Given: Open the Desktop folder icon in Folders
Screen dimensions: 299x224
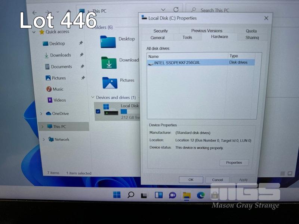Looking at the screenshot, I should click(108, 41).
